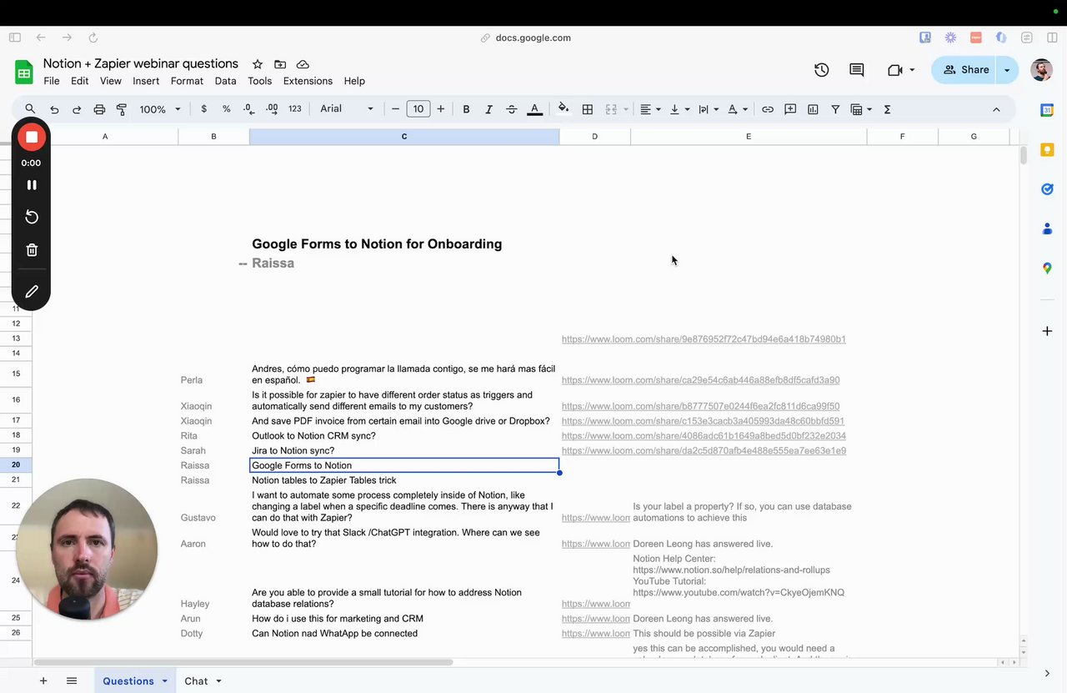Open the all sheets list
1067x693 pixels.
tap(72, 680)
